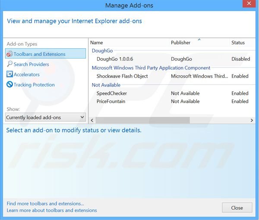Click the Close button
The width and height of the screenshot is (259, 220).
(x=237, y=208)
